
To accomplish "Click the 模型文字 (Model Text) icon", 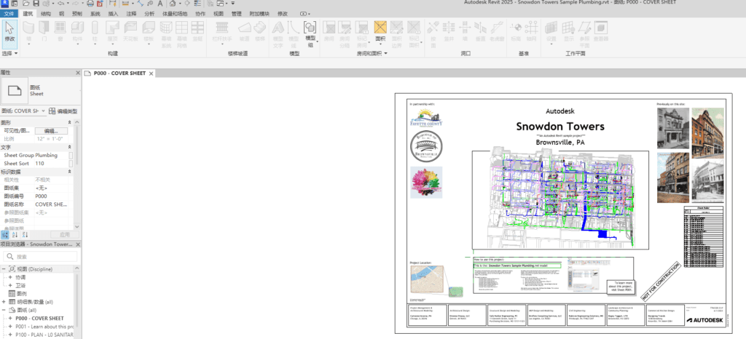I will tap(278, 28).
